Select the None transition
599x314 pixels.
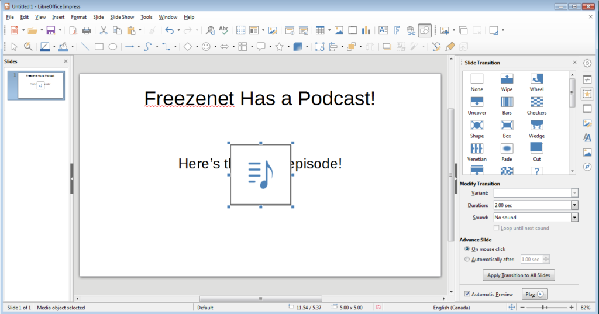pos(477,82)
